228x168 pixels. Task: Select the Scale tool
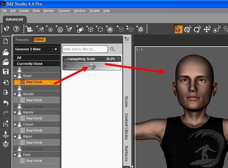coord(217,29)
